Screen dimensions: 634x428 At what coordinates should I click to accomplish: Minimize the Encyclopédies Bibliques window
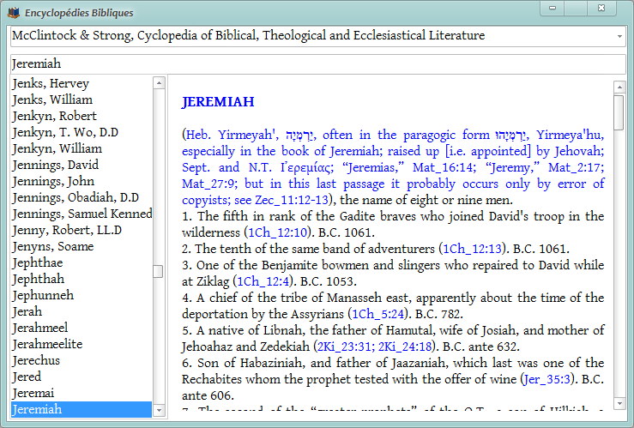(x=552, y=8)
